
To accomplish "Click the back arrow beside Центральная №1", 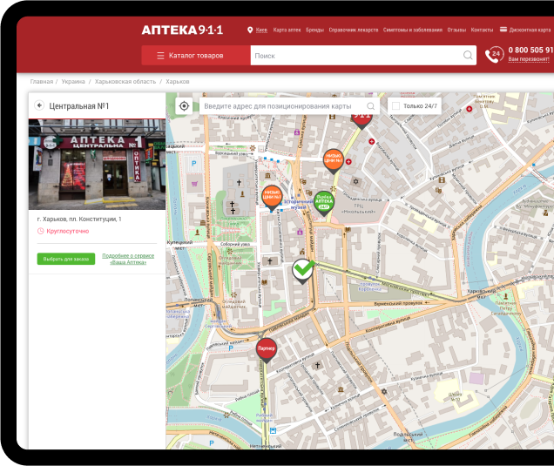I will (39, 105).
